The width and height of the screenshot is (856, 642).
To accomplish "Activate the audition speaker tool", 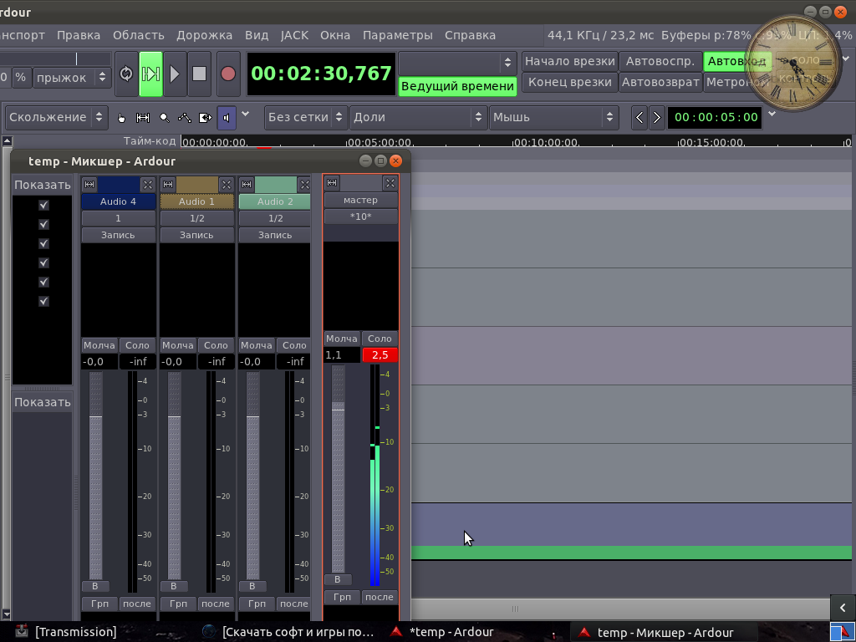I will pos(227,118).
